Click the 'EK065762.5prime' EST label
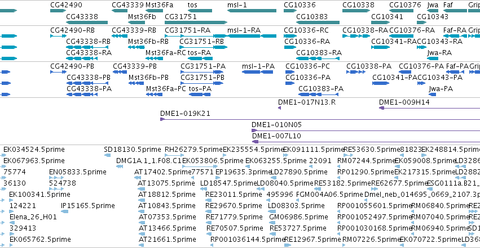Screen dimensions: 480x248 pos(40,240)
